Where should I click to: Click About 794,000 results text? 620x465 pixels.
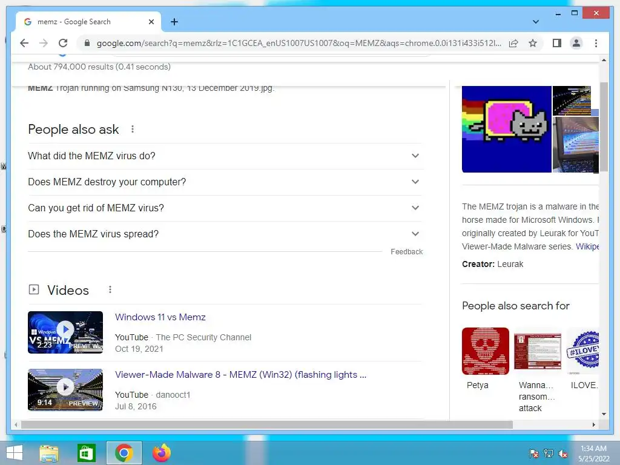(x=99, y=67)
